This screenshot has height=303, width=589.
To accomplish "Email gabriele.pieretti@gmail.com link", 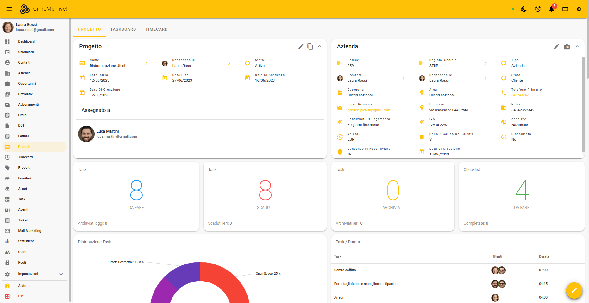I will click(369, 110).
